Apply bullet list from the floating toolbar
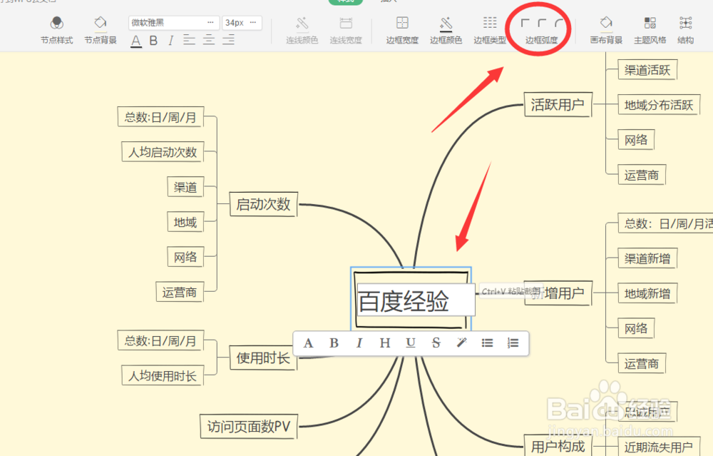 click(487, 343)
